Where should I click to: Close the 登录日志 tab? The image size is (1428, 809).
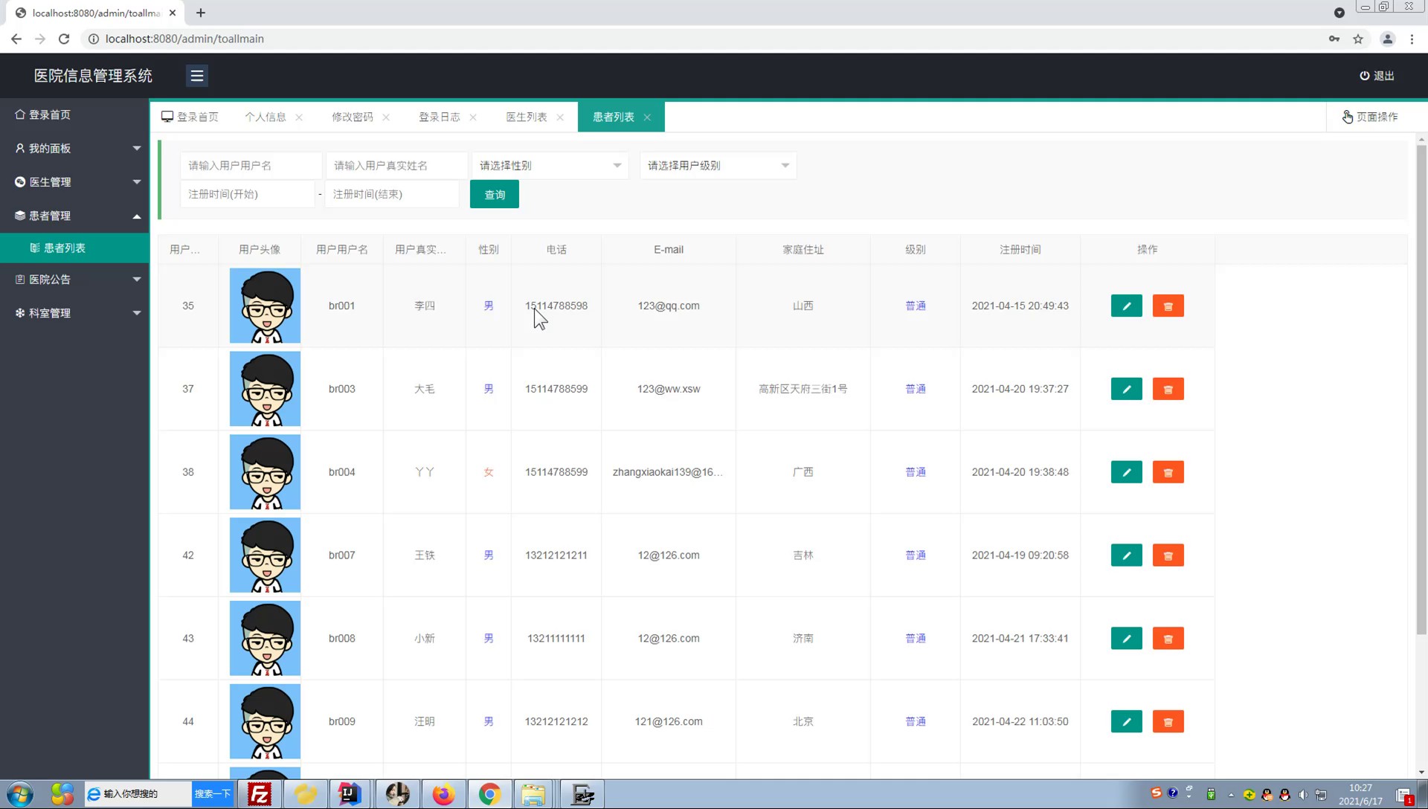[473, 117]
